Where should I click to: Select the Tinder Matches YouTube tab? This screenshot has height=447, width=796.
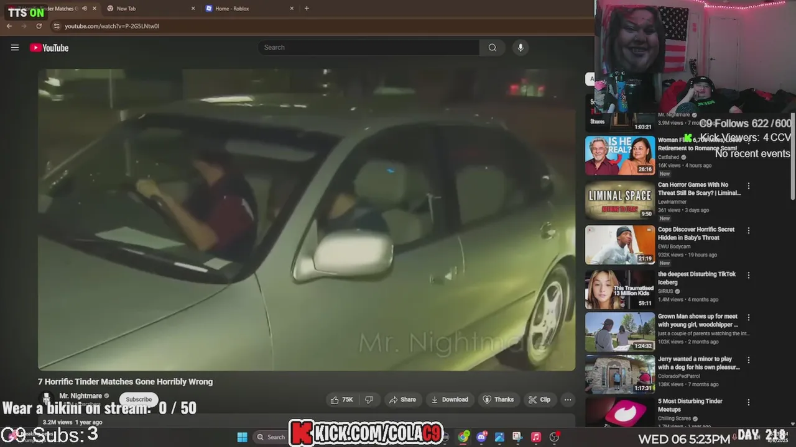[51, 9]
